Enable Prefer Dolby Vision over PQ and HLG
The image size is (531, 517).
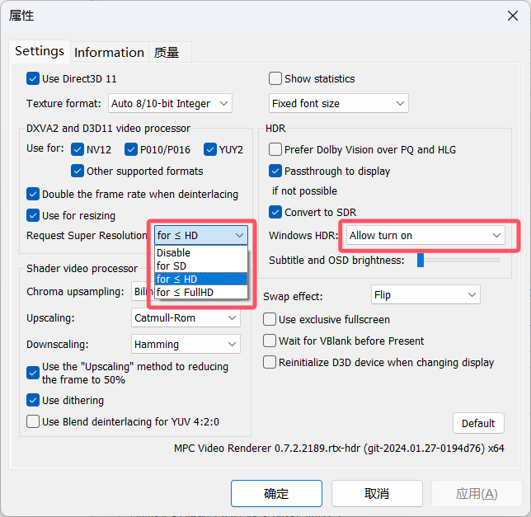275,150
